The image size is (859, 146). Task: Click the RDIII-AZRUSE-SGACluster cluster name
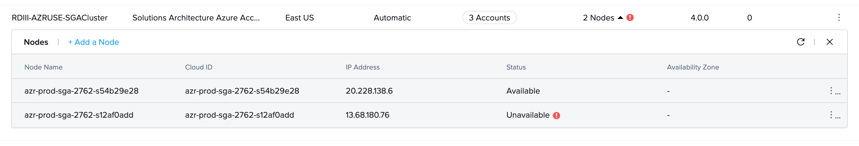pos(59,18)
